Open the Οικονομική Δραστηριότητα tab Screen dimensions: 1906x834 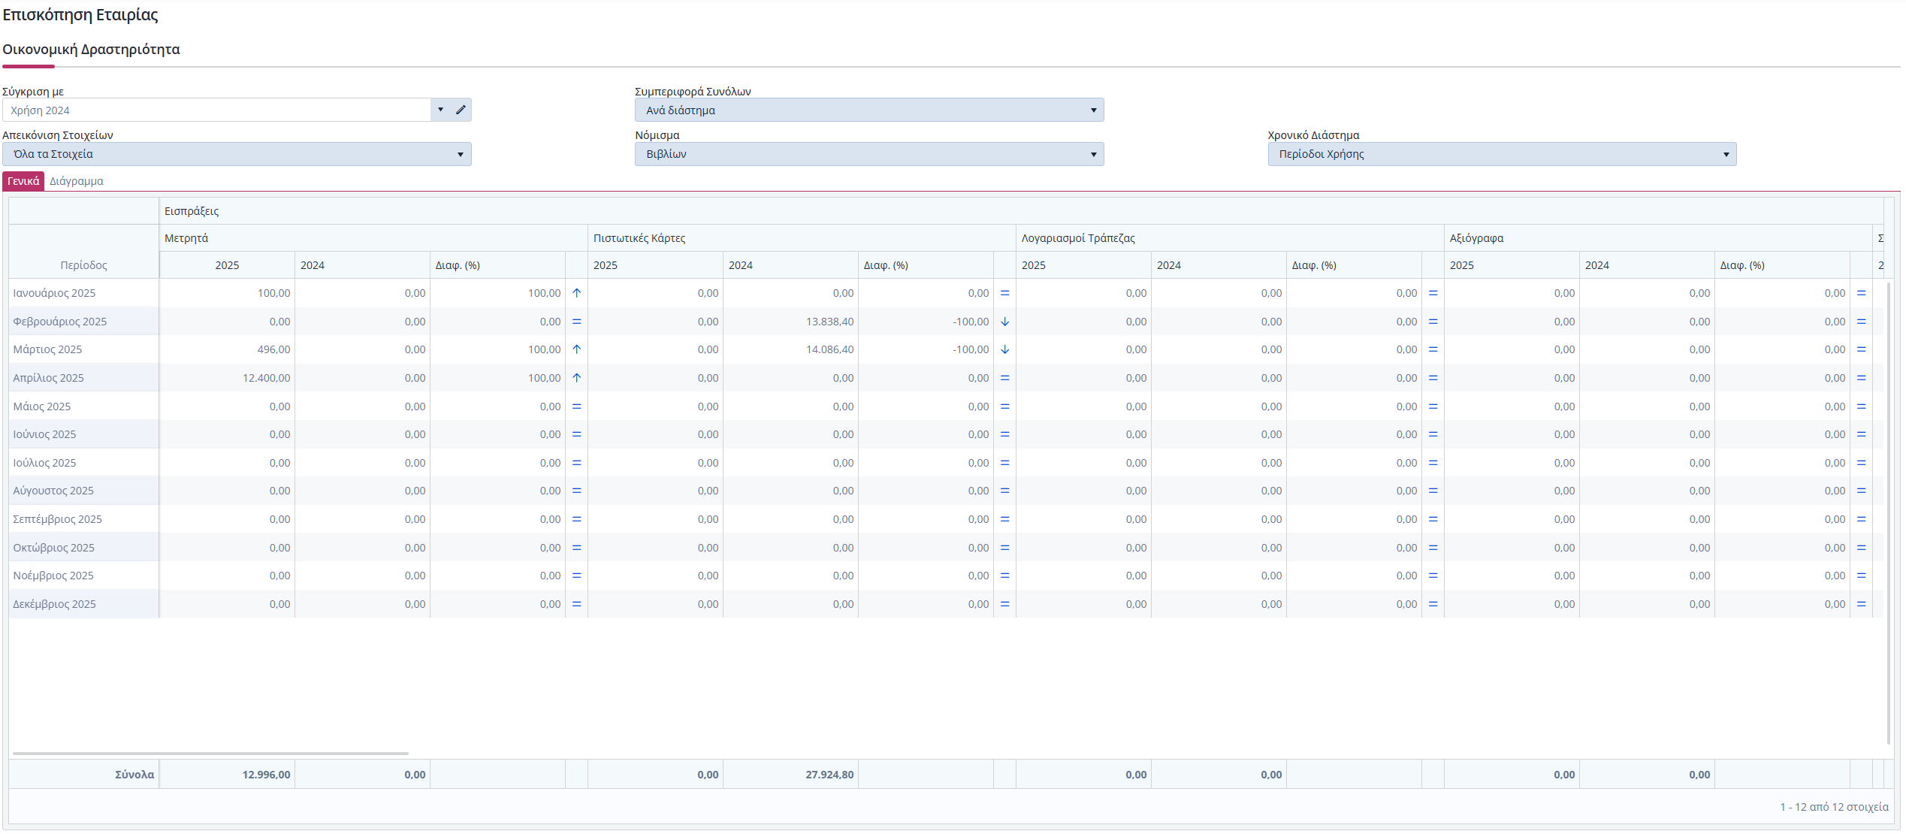[91, 50]
